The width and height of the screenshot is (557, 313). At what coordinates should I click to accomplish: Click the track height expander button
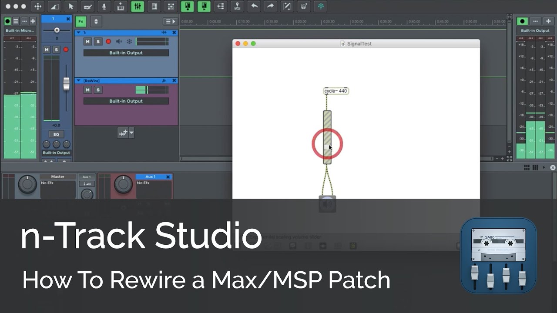pyautogui.click(x=96, y=21)
